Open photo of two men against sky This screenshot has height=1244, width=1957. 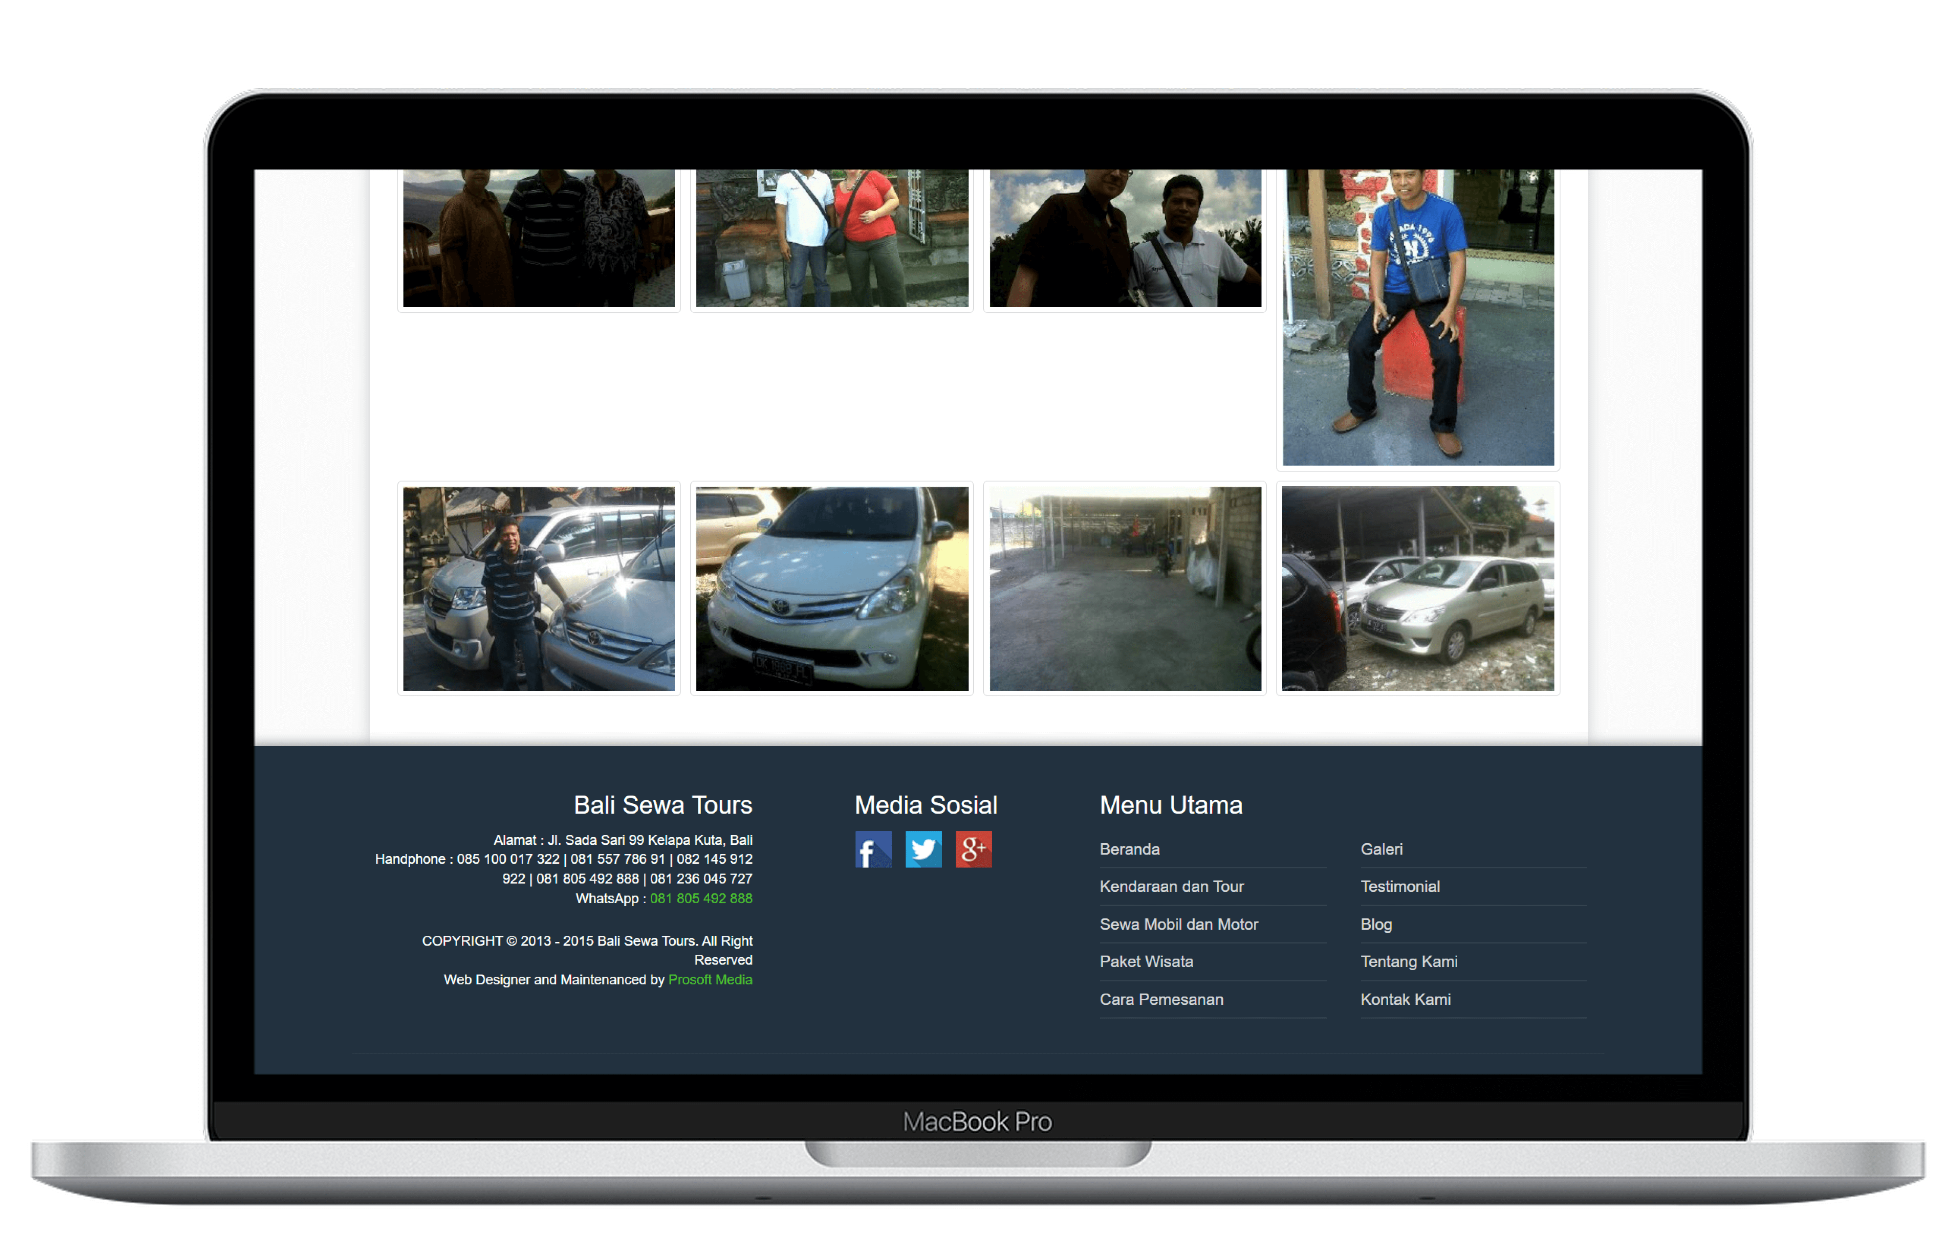1125,238
